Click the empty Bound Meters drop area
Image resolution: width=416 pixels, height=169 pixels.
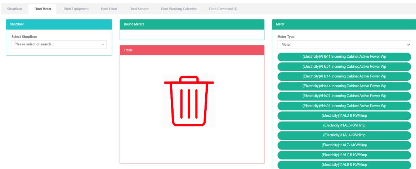[192, 34]
